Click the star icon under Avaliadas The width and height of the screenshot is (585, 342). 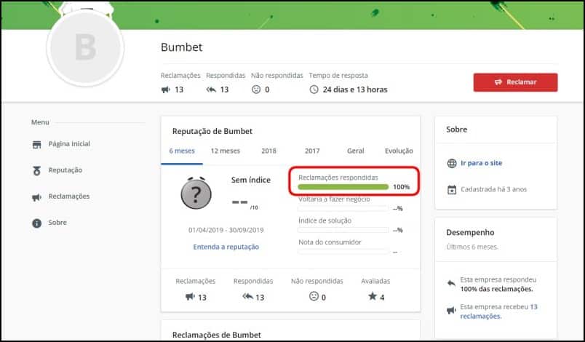373,296
